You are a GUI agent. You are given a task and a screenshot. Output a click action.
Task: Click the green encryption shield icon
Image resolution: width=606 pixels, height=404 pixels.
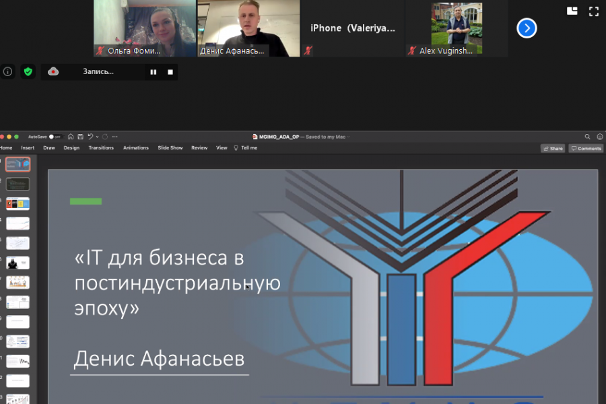click(x=28, y=71)
